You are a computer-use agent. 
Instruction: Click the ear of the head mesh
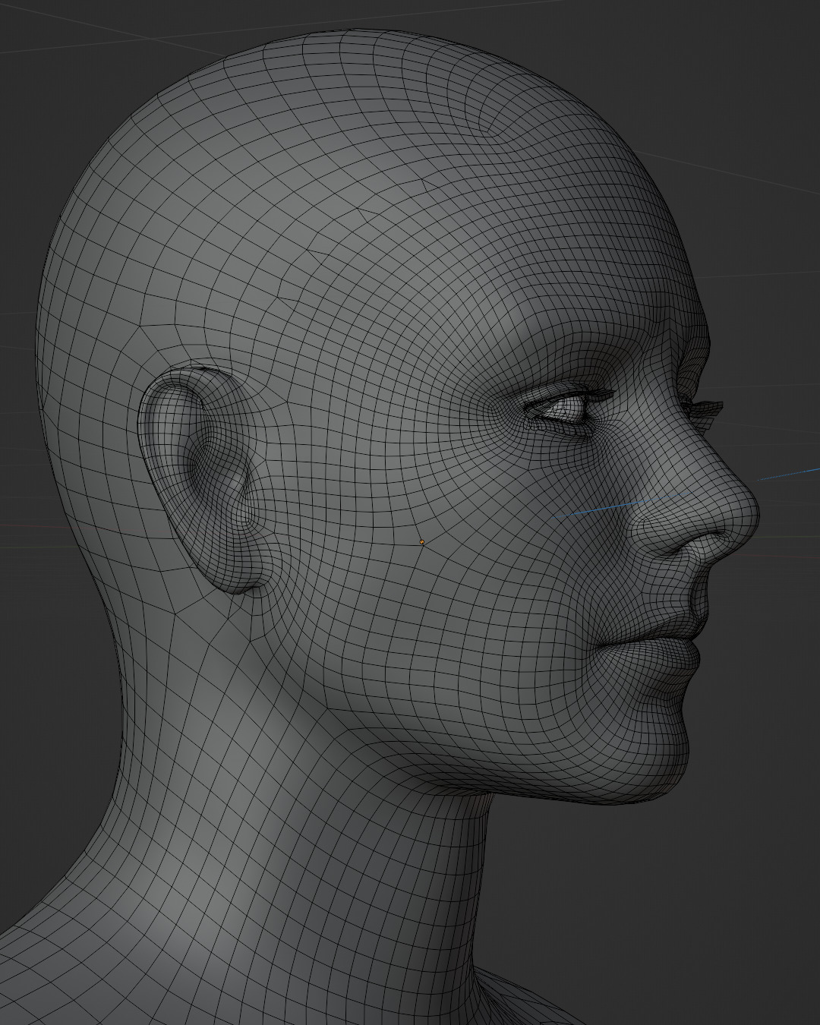tap(203, 480)
